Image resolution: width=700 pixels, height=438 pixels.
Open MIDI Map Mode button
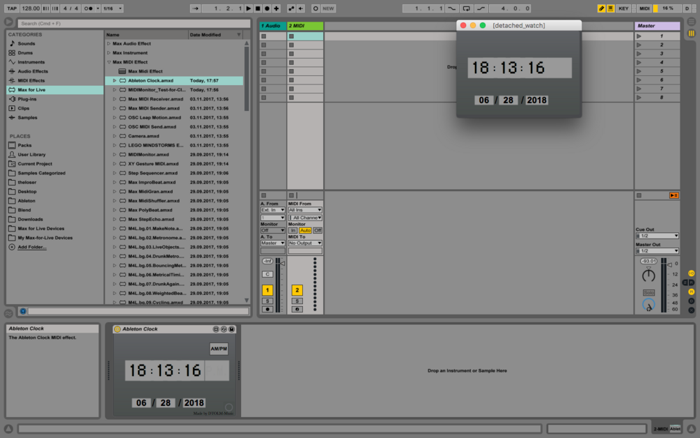[x=644, y=8]
